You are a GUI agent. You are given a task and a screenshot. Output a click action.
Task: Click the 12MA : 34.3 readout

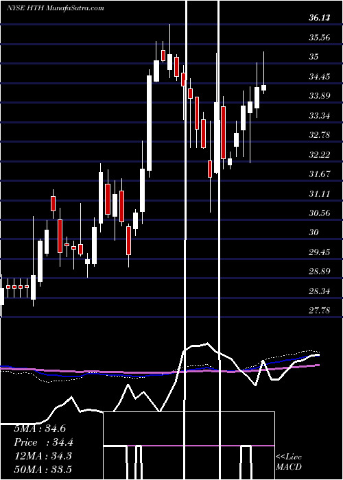(x=43, y=456)
